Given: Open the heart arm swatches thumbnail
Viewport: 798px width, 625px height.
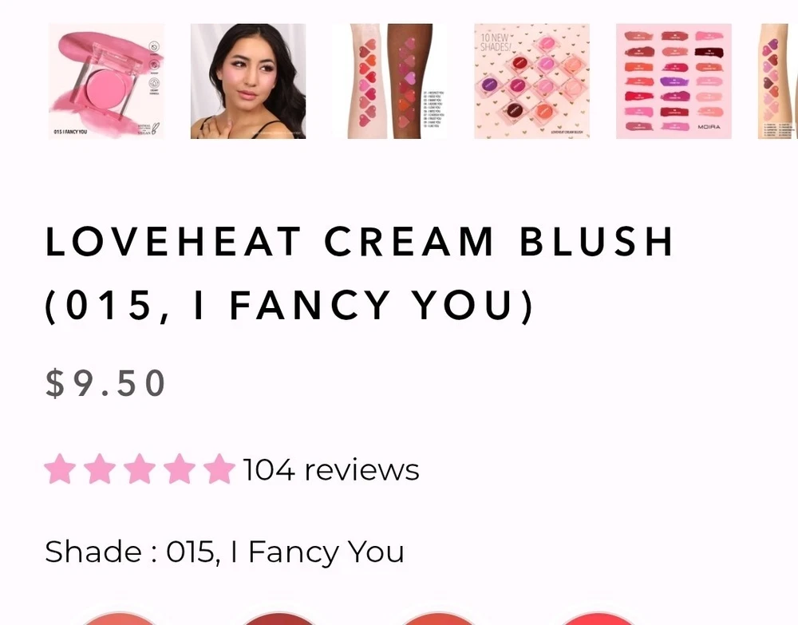Looking at the screenshot, I should 390,81.
